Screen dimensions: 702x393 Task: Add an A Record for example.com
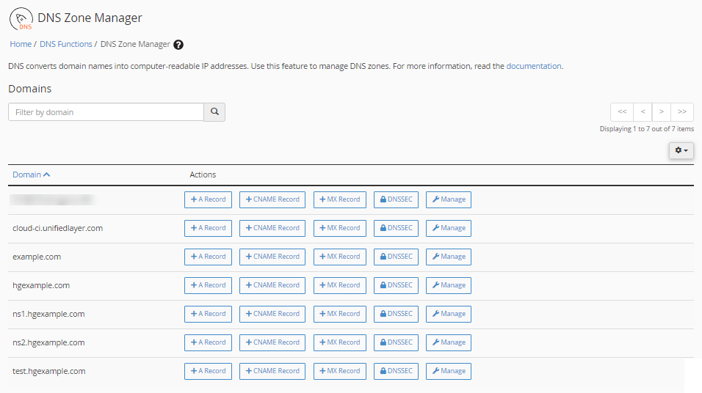pyautogui.click(x=208, y=257)
